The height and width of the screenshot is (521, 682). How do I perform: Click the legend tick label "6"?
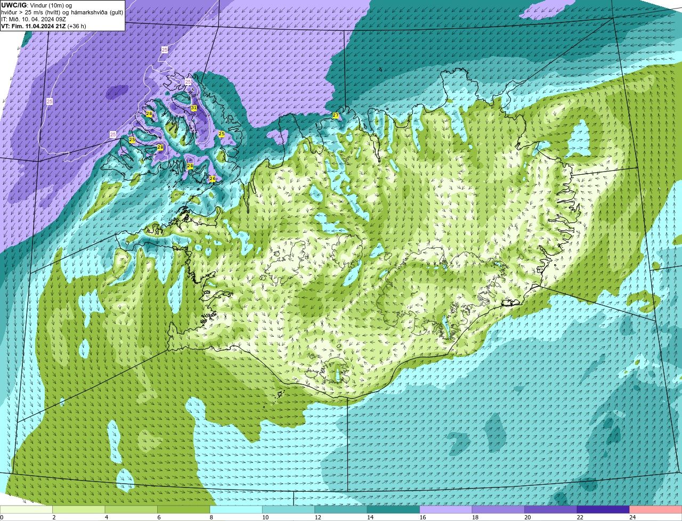click(x=159, y=517)
